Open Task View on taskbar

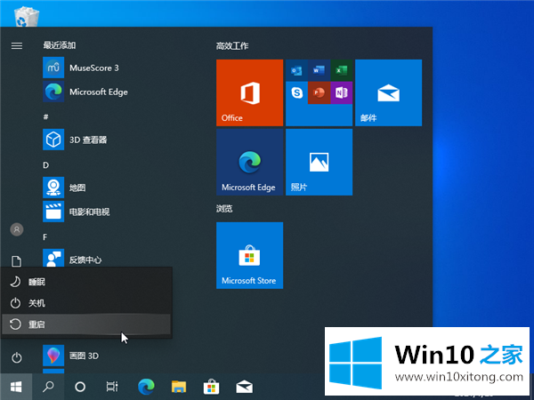112,387
